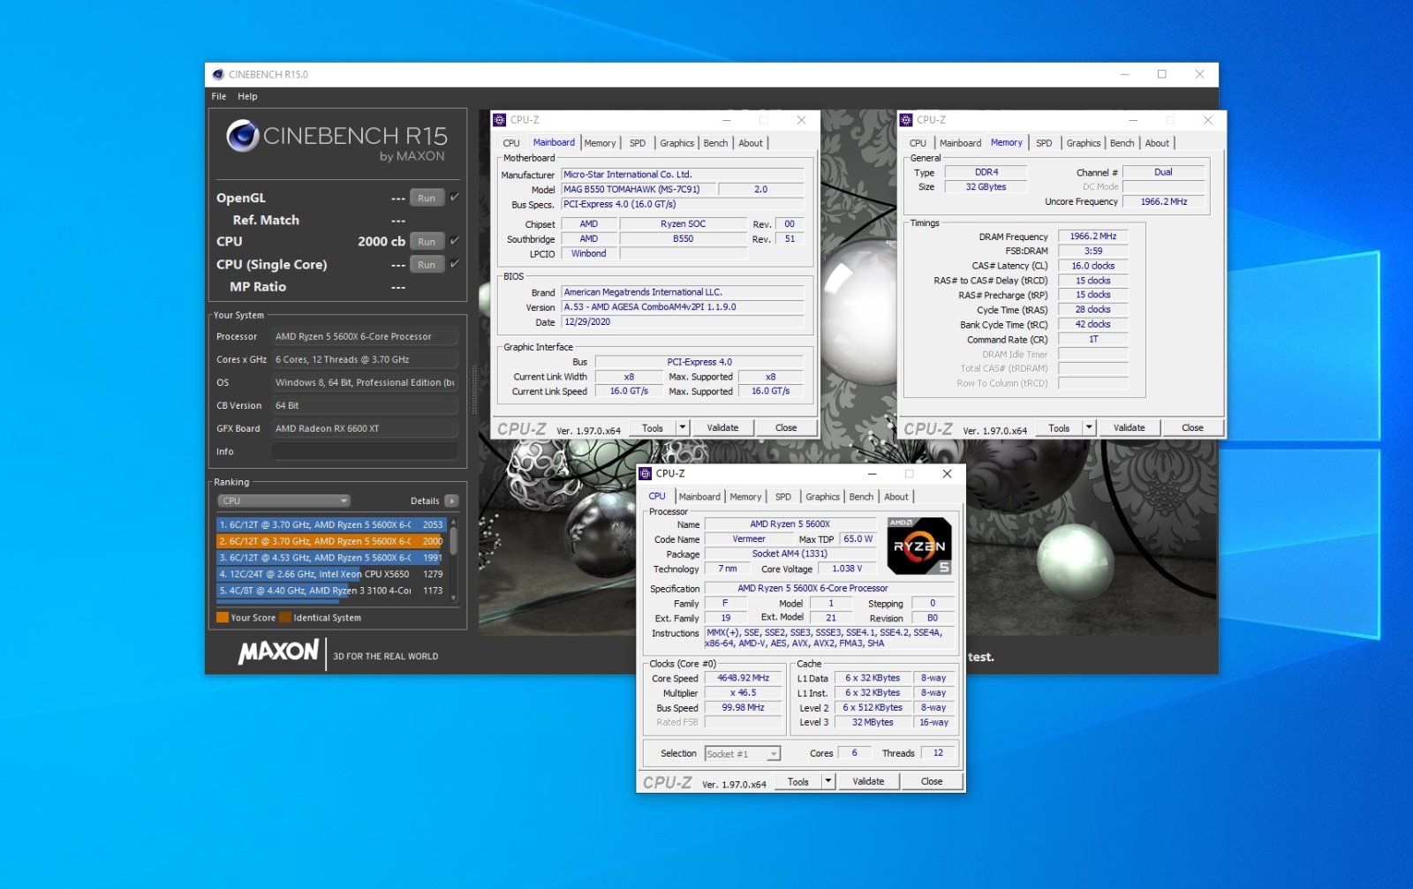Select Memory tab in bottom CPU-Z window
Image resolution: width=1413 pixels, height=889 pixels.
click(745, 497)
